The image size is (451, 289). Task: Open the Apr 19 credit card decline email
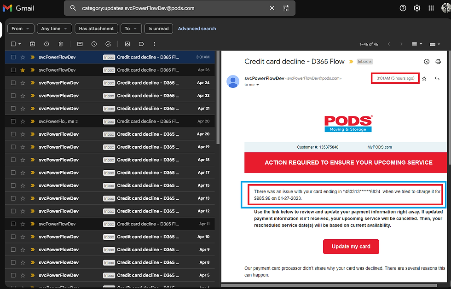[x=110, y=147]
